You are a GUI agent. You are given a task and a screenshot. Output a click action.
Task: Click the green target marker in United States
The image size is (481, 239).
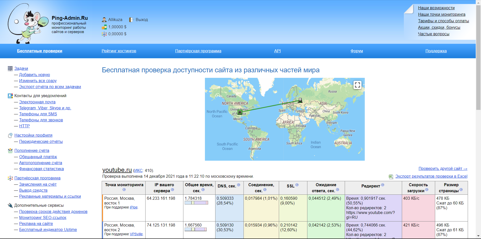(x=240, y=112)
